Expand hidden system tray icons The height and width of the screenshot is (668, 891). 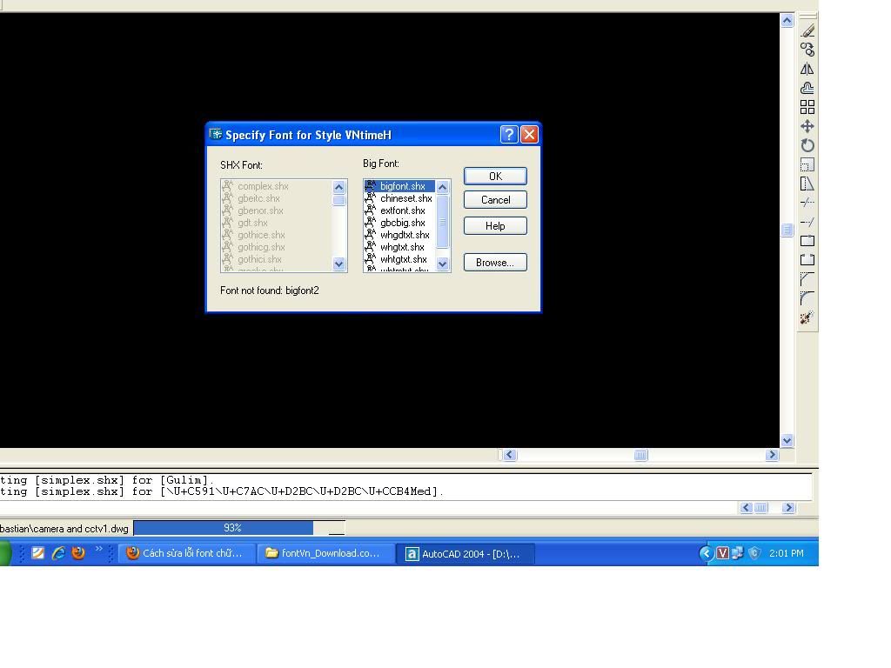coord(706,553)
